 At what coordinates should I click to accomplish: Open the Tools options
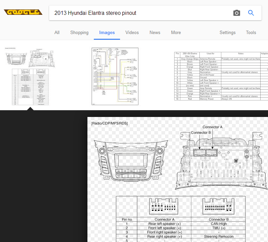[251, 33]
